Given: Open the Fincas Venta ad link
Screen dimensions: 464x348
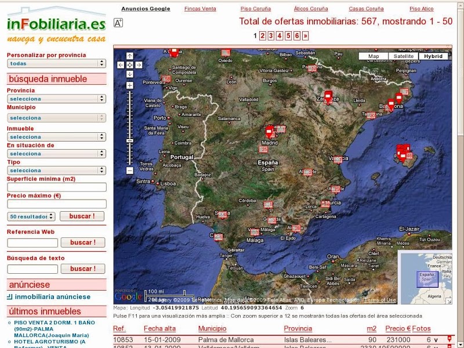Looking at the screenshot, I should (200, 9).
